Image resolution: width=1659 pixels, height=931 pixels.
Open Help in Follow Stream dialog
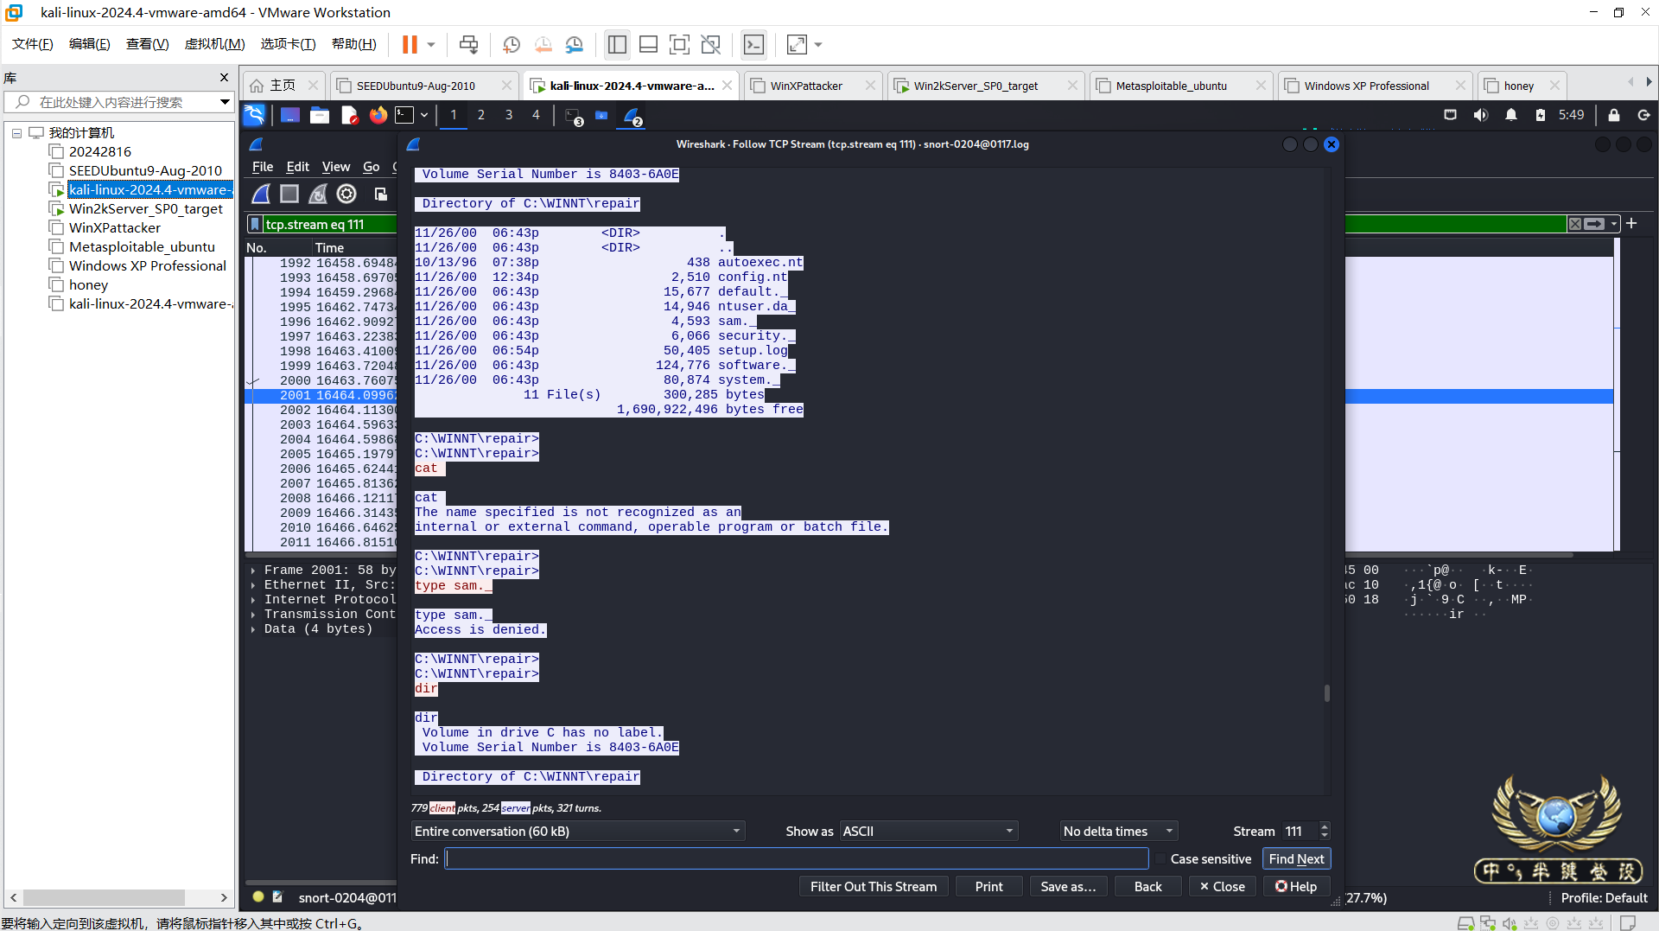(x=1296, y=887)
